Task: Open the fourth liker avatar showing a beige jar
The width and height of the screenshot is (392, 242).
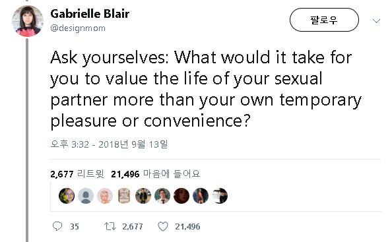Action: click(124, 196)
